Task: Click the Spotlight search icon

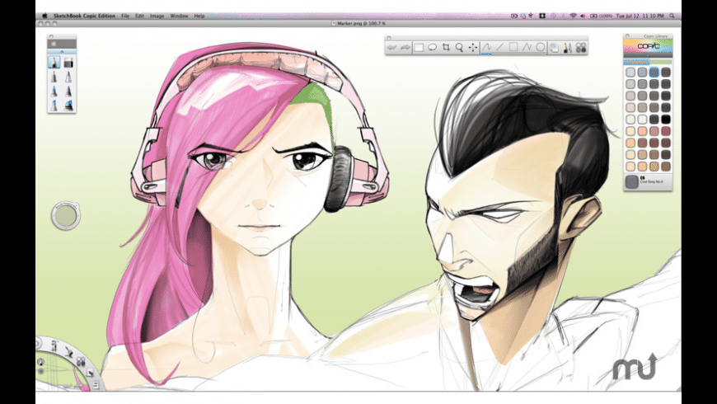Action: [x=672, y=16]
